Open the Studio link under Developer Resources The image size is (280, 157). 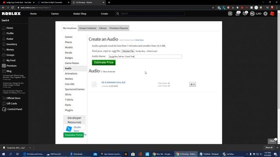(x=77, y=127)
